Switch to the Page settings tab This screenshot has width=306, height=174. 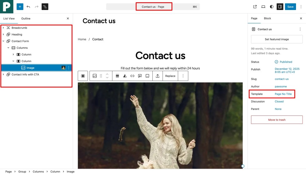tap(254, 18)
